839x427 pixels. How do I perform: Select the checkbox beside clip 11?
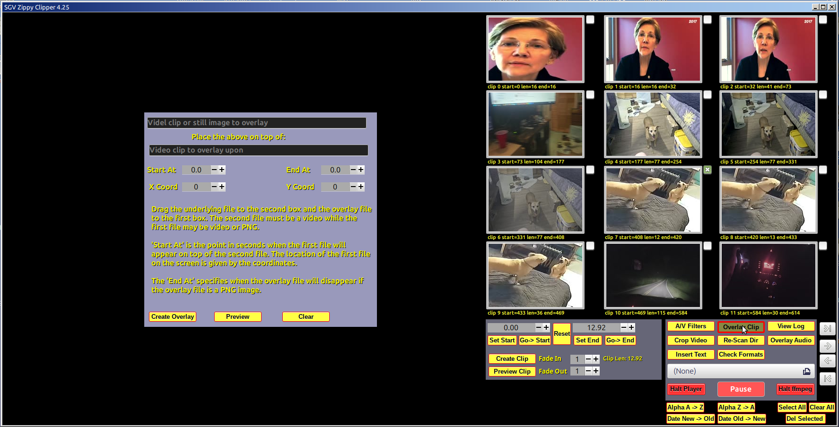(823, 246)
